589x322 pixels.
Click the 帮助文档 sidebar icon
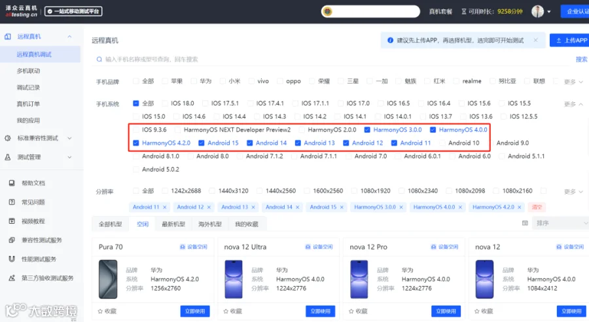pos(12,183)
